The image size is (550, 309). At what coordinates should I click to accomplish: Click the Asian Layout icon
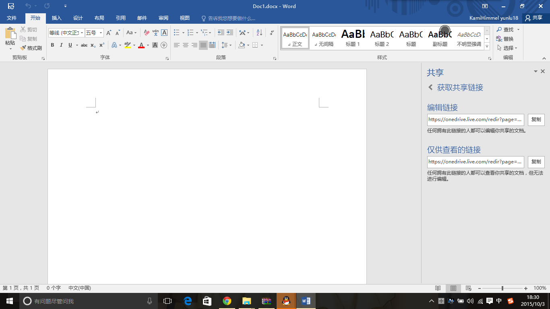click(x=242, y=33)
